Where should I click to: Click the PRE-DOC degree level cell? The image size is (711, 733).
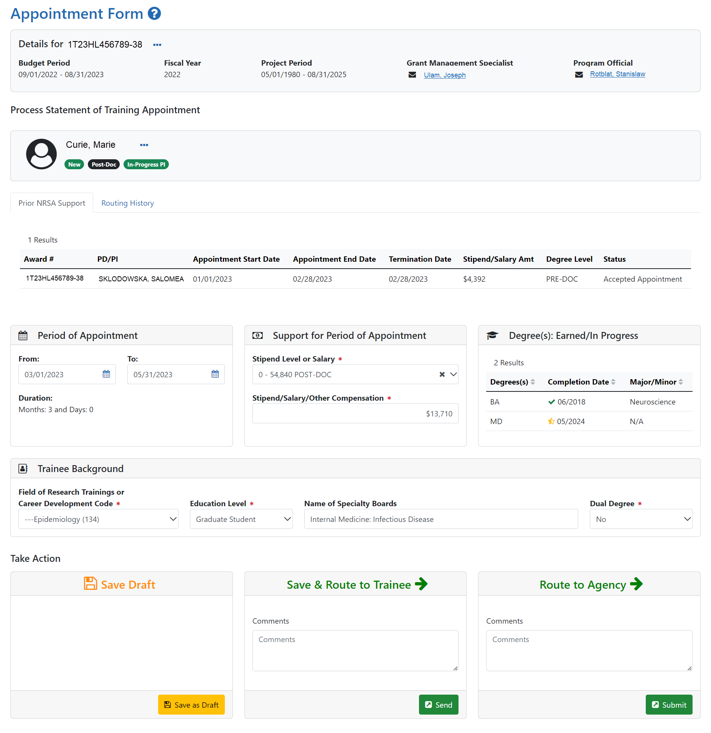click(x=562, y=279)
